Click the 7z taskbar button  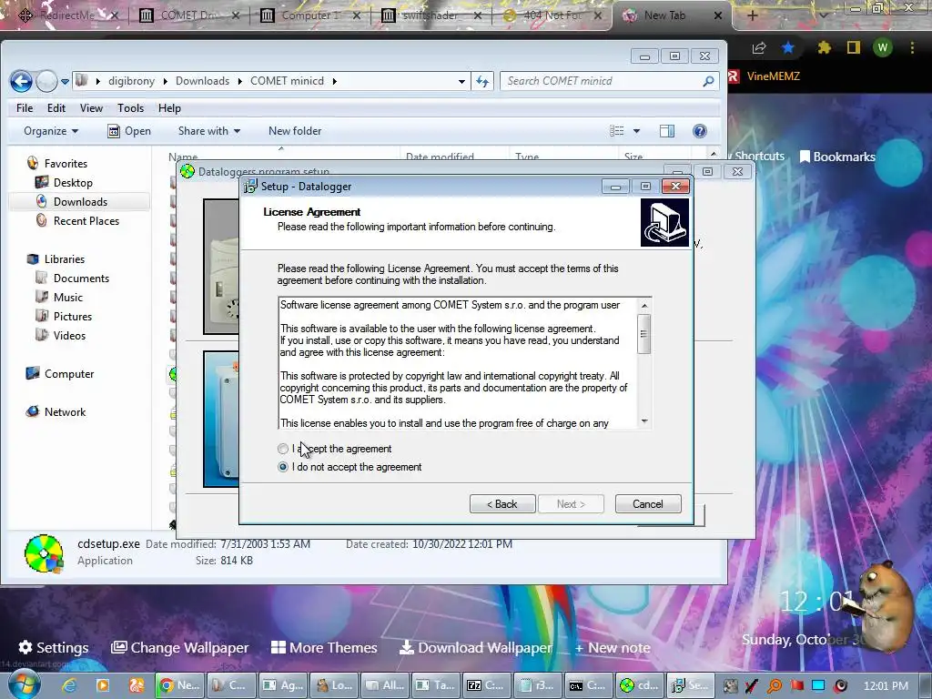(486, 685)
